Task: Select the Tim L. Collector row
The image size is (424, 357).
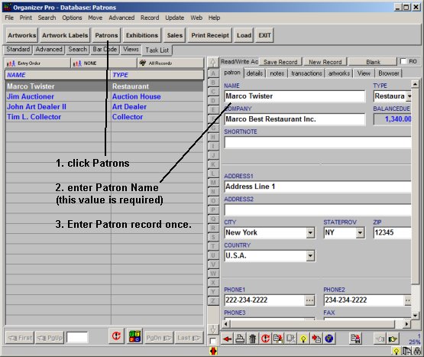Action: click(x=105, y=117)
